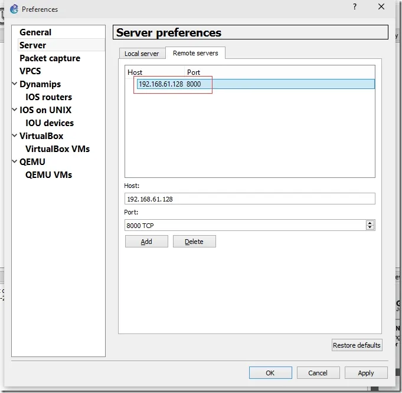
Task: Open the IOS routers preferences page
Action: tap(49, 97)
